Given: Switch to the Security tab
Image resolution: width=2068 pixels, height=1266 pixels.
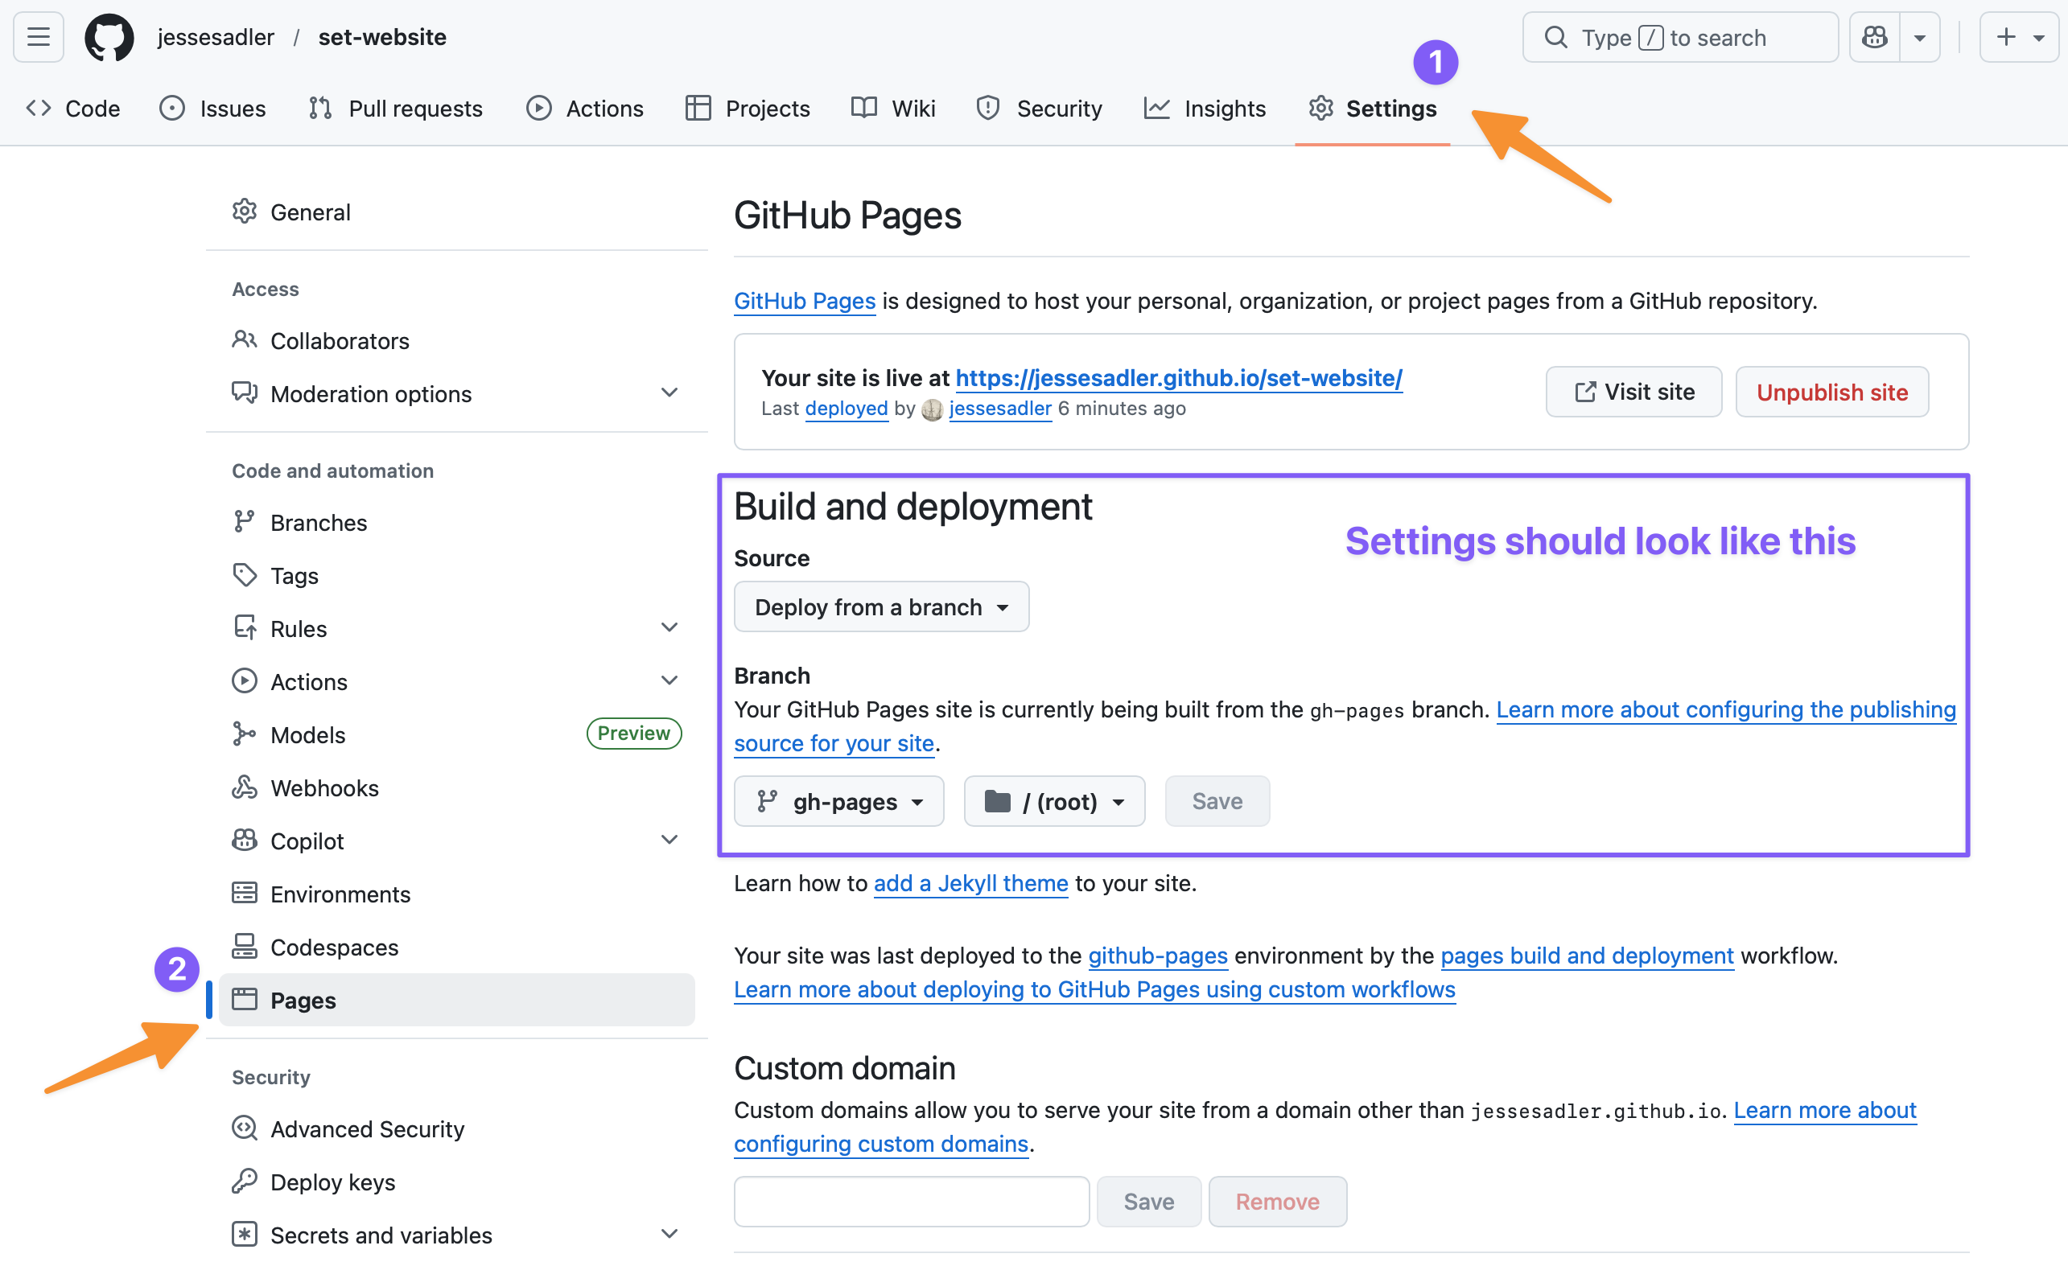Looking at the screenshot, I should 1039,108.
